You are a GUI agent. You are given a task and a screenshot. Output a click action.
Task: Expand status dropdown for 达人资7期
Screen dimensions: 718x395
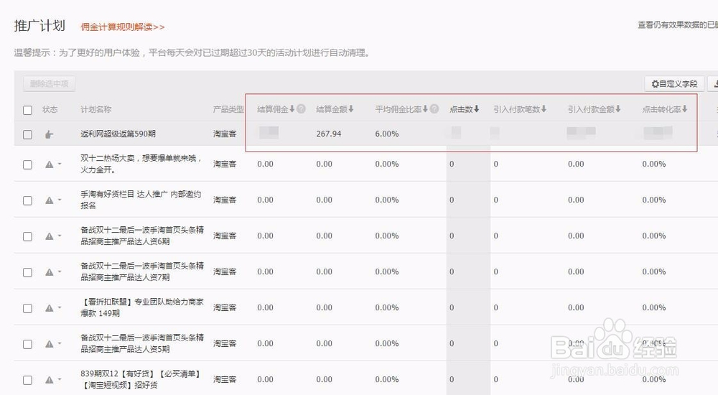point(60,271)
